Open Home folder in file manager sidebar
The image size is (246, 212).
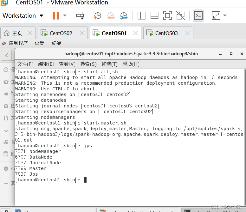(x=6, y=82)
